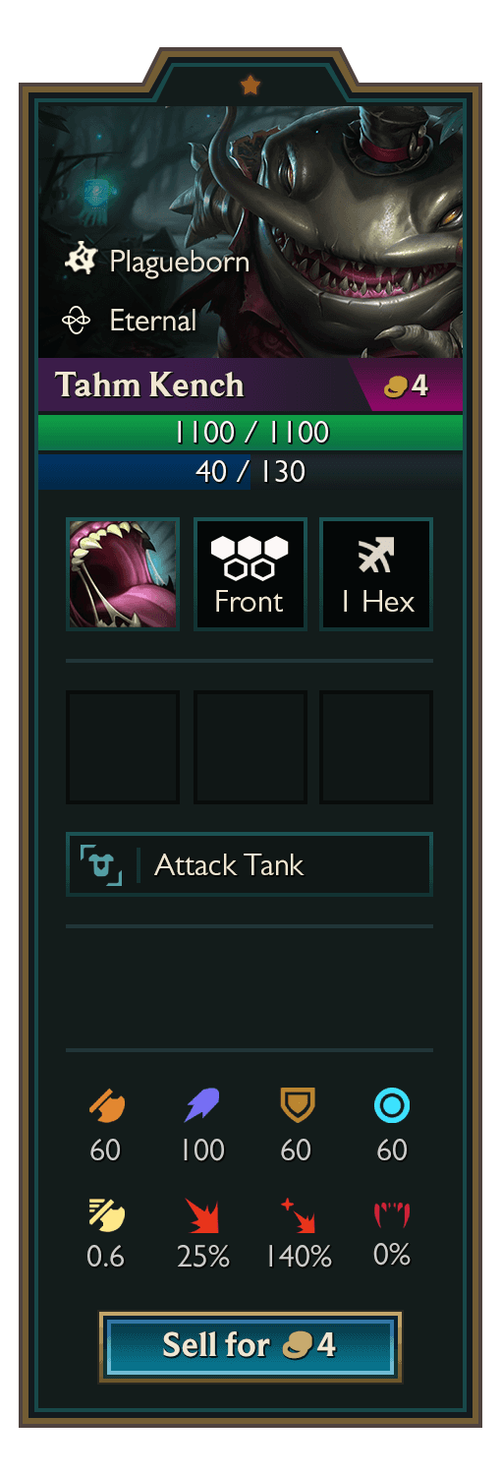Click the cyan magic resist ring icon

pyautogui.click(x=391, y=1106)
